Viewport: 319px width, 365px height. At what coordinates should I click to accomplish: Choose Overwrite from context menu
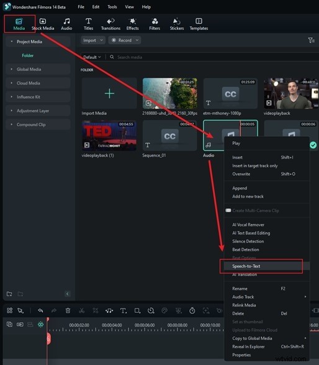[267, 174]
